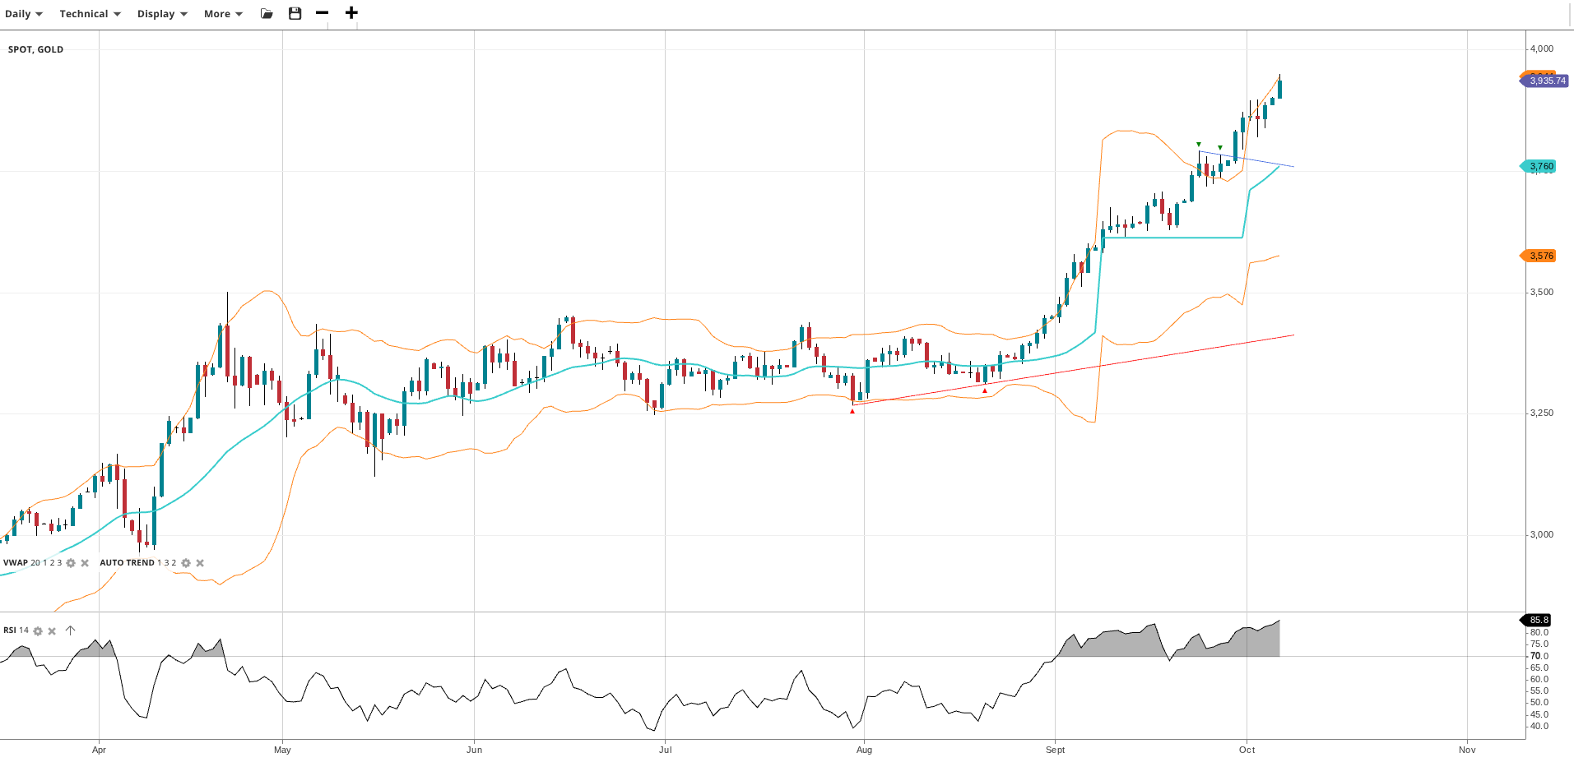Open the More menu
Image resolution: width=1574 pixels, height=762 pixels.
223,14
